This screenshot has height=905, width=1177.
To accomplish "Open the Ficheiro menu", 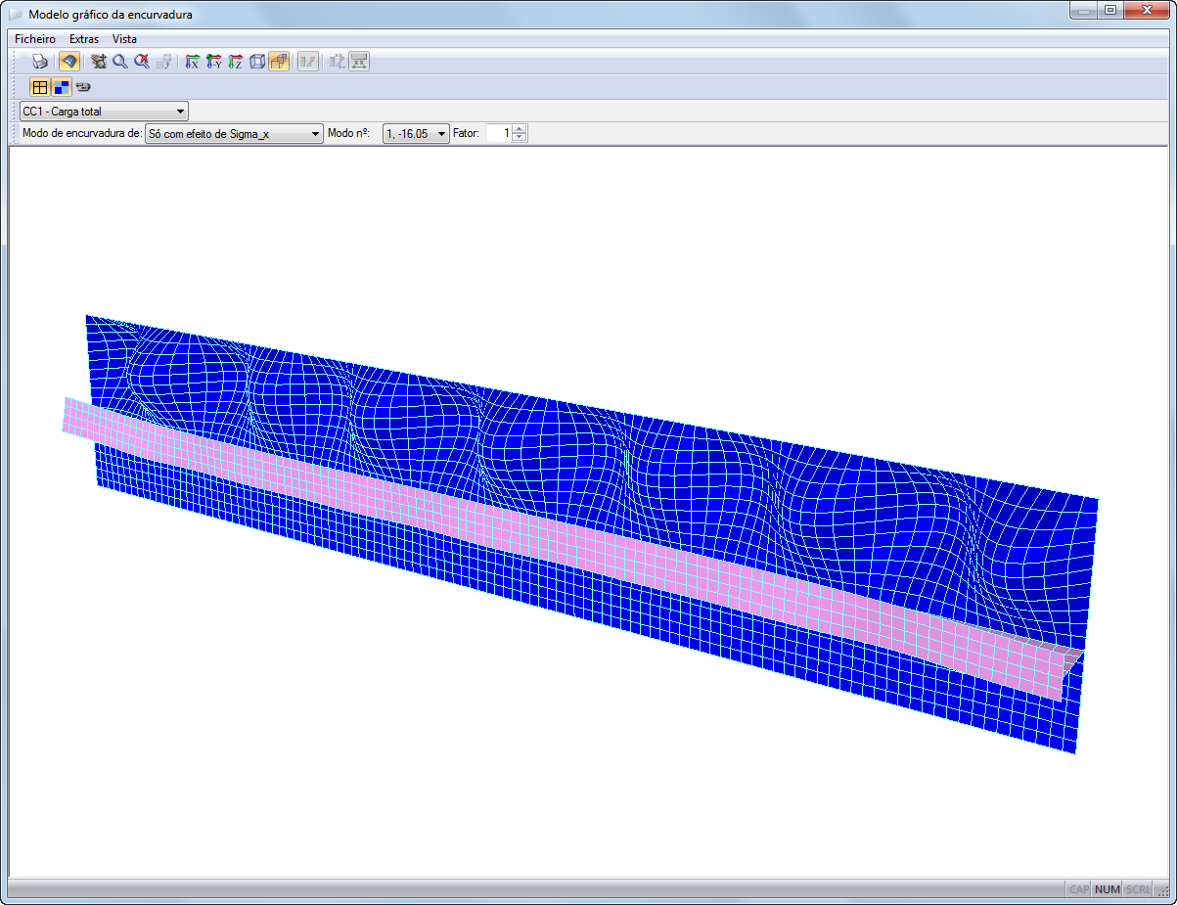I will pyautogui.click(x=35, y=39).
